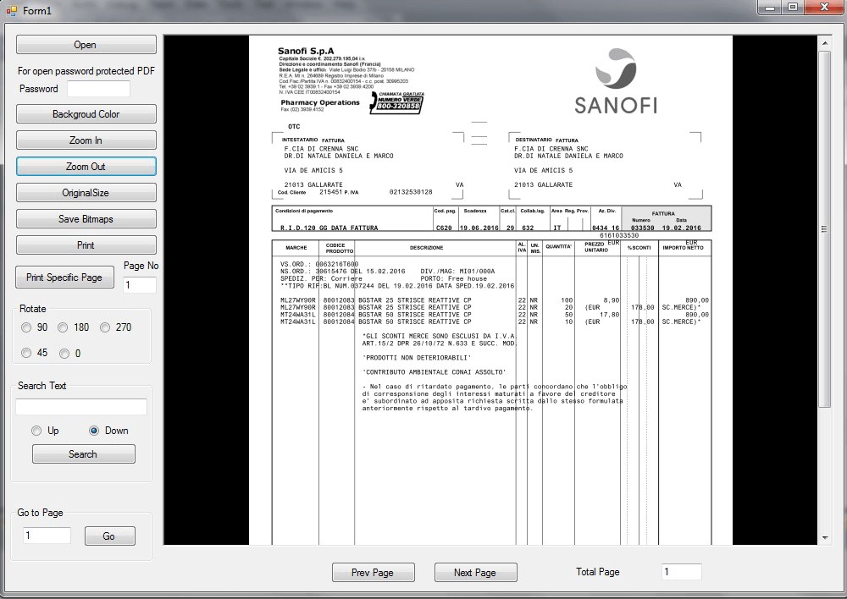Save Bitmaps of the document

pyautogui.click(x=86, y=218)
